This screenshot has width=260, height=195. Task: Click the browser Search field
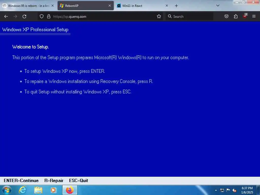[x=189, y=17]
